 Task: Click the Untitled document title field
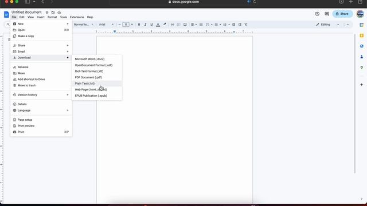26,12
